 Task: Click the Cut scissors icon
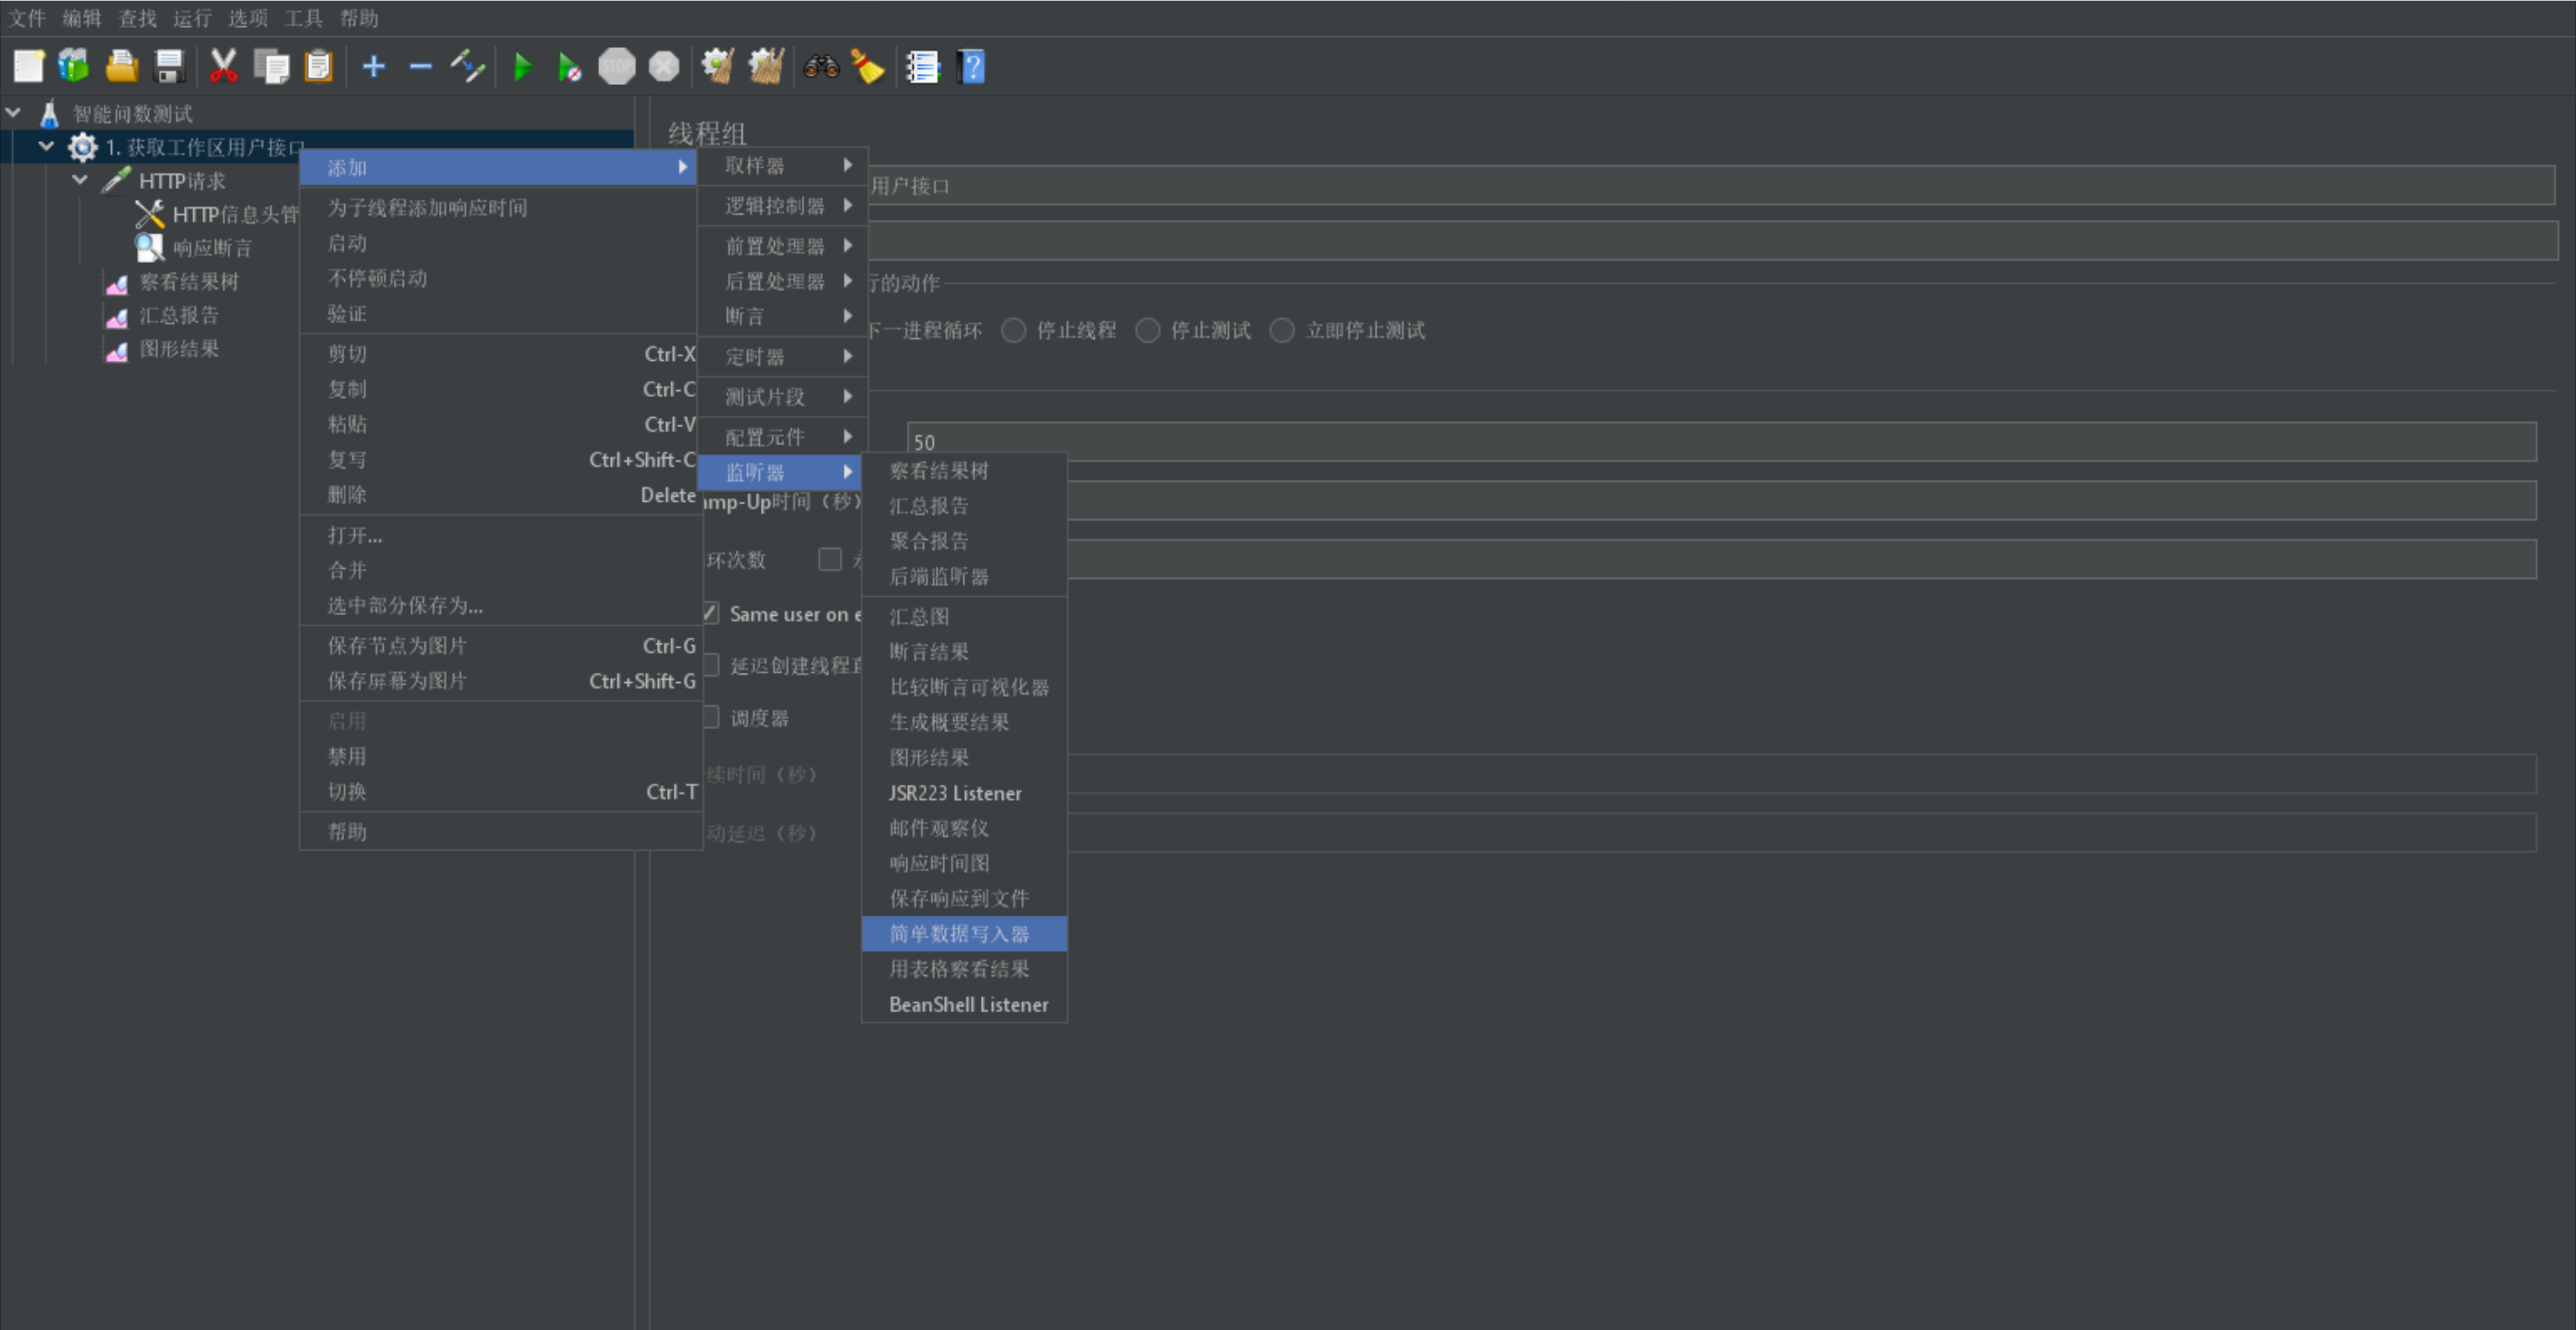tap(223, 67)
